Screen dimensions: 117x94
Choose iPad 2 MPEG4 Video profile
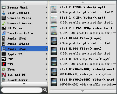pos(83,10)
